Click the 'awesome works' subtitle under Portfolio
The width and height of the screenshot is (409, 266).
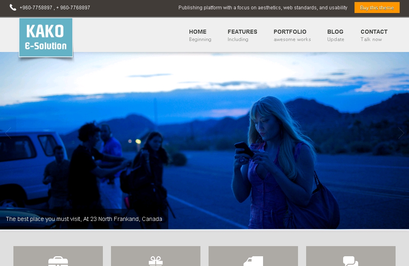click(x=292, y=39)
